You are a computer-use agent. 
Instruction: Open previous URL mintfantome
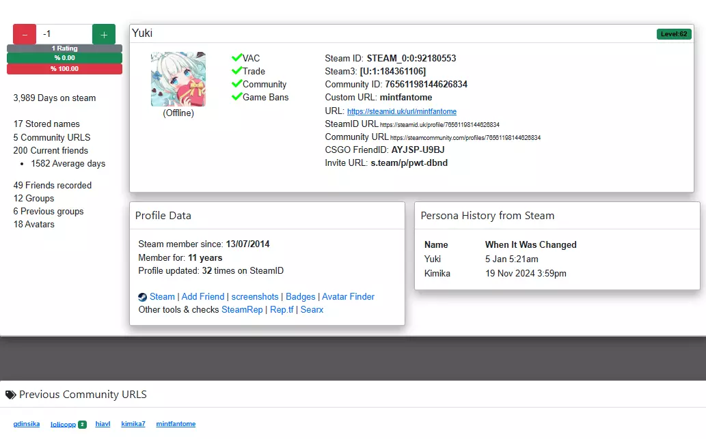[176, 424]
